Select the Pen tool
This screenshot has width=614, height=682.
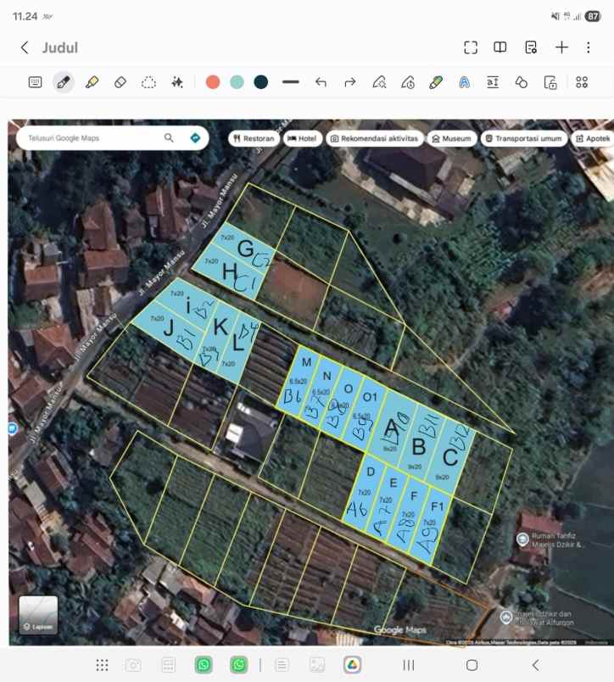(64, 82)
